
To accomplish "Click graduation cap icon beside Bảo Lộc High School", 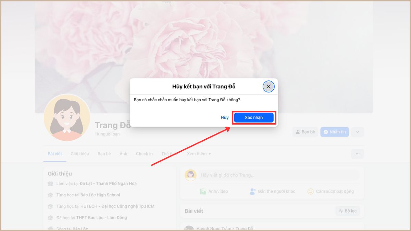I will [x=51, y=195].
